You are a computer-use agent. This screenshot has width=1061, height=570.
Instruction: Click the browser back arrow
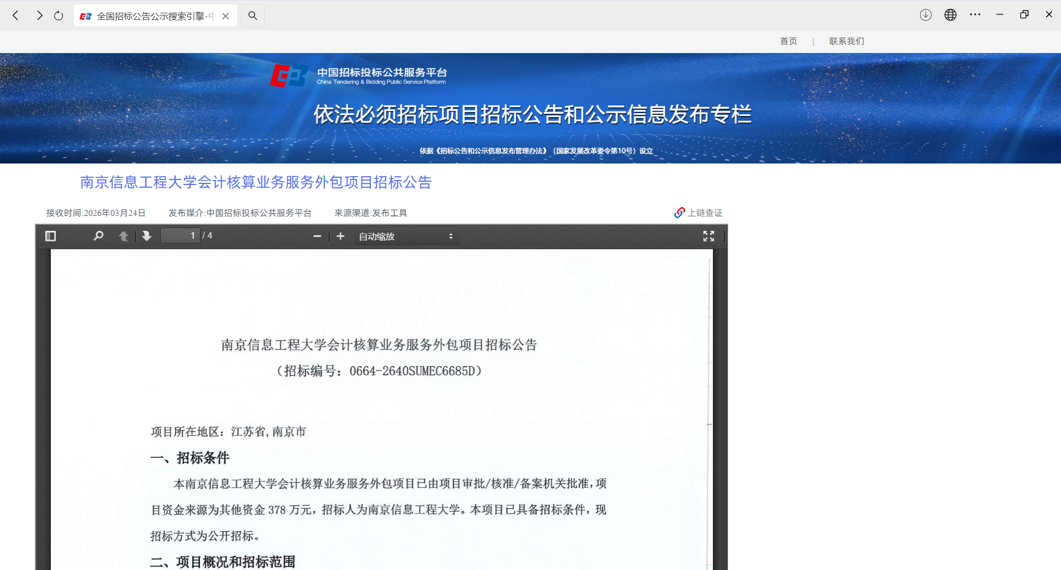pos(16,15)
